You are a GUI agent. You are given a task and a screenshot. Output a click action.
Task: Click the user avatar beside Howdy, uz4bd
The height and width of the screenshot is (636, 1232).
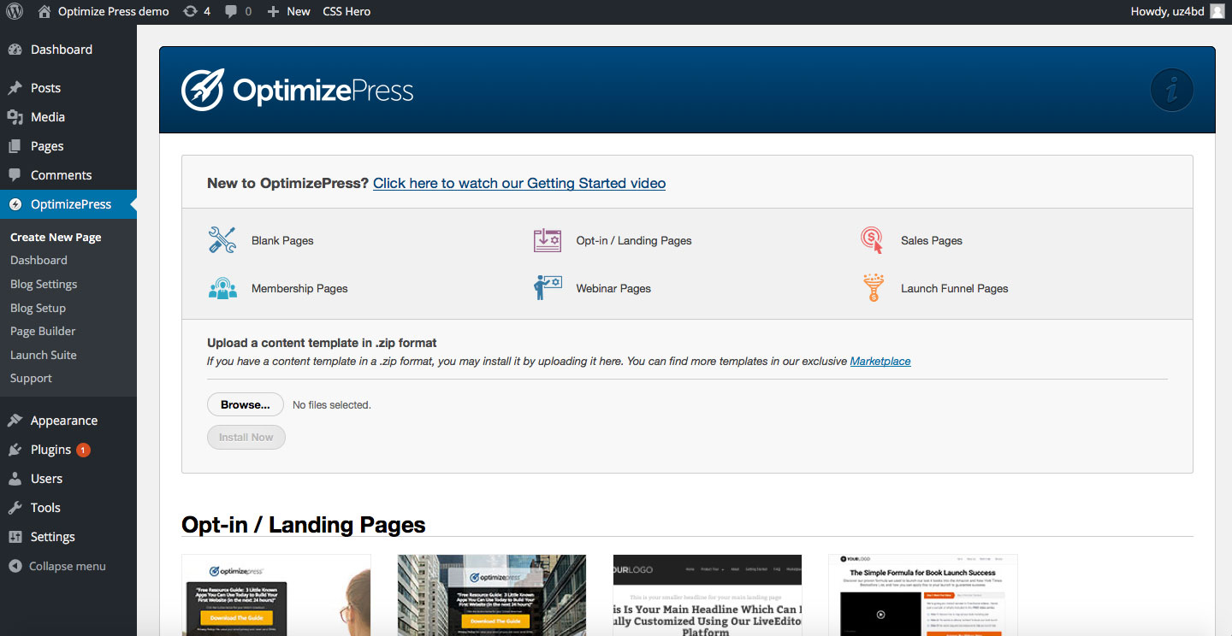click(x=1217, y=12)
